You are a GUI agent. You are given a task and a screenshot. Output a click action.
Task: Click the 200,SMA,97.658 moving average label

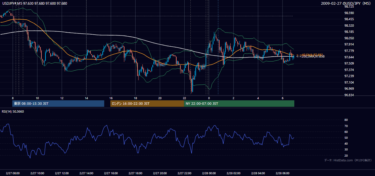tap(312, 56)
